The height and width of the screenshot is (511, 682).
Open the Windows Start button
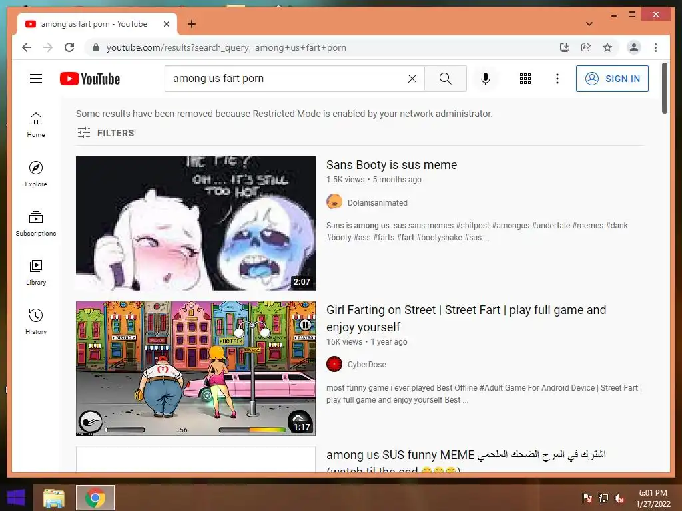pos(16,498)
